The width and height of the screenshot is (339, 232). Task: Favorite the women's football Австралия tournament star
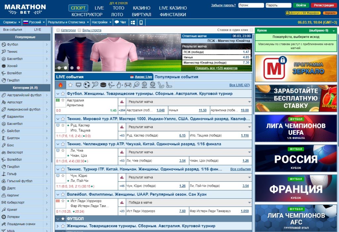[63, 94]
